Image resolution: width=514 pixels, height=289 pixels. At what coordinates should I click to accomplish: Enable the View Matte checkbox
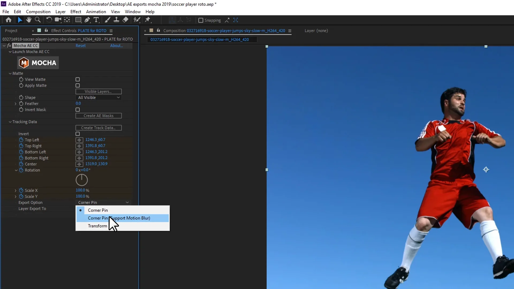78,79
